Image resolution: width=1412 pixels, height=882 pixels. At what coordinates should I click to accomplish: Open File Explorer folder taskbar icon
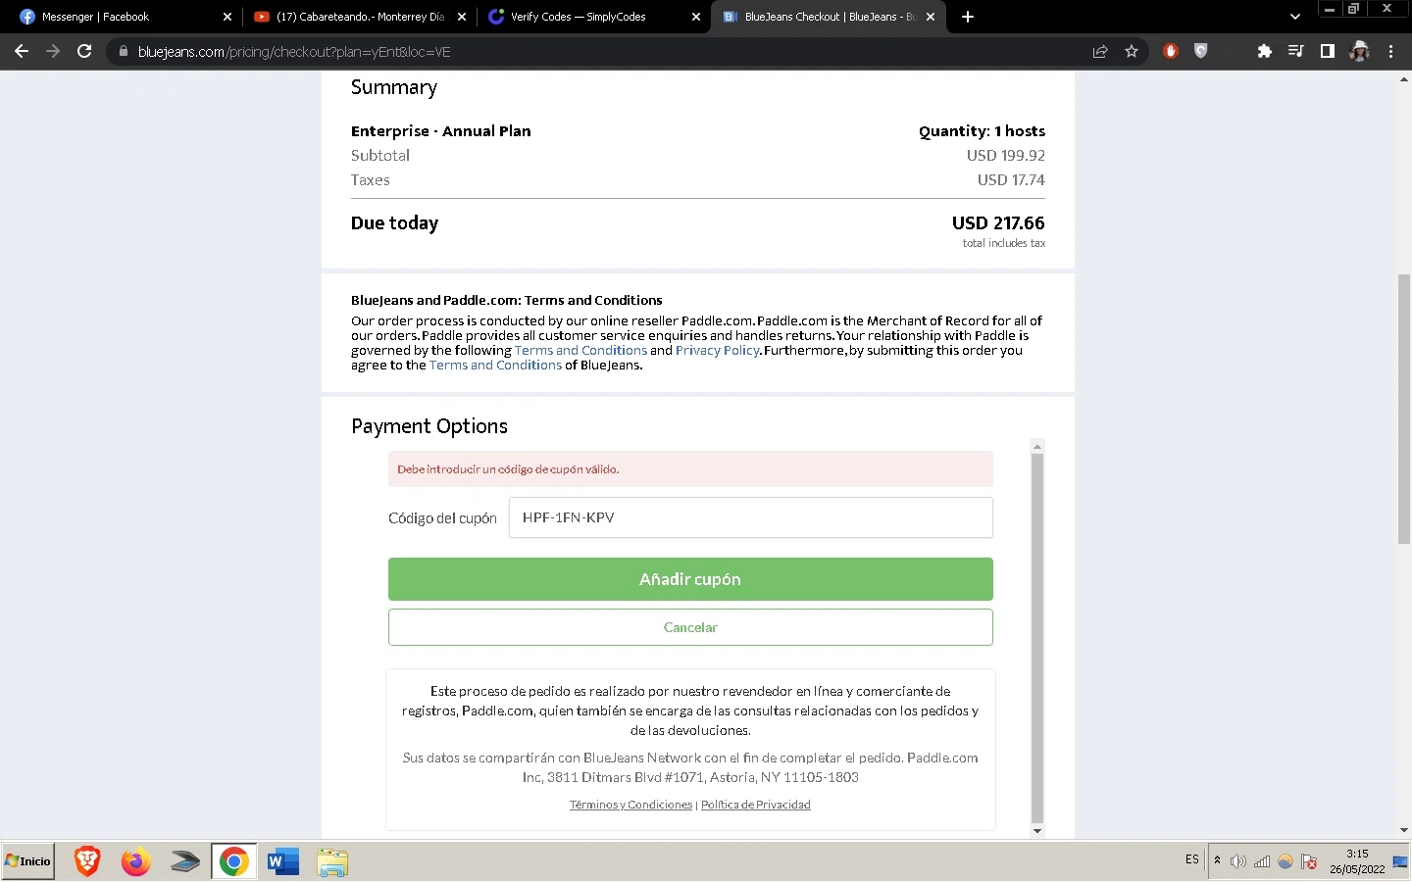point(332,861)
